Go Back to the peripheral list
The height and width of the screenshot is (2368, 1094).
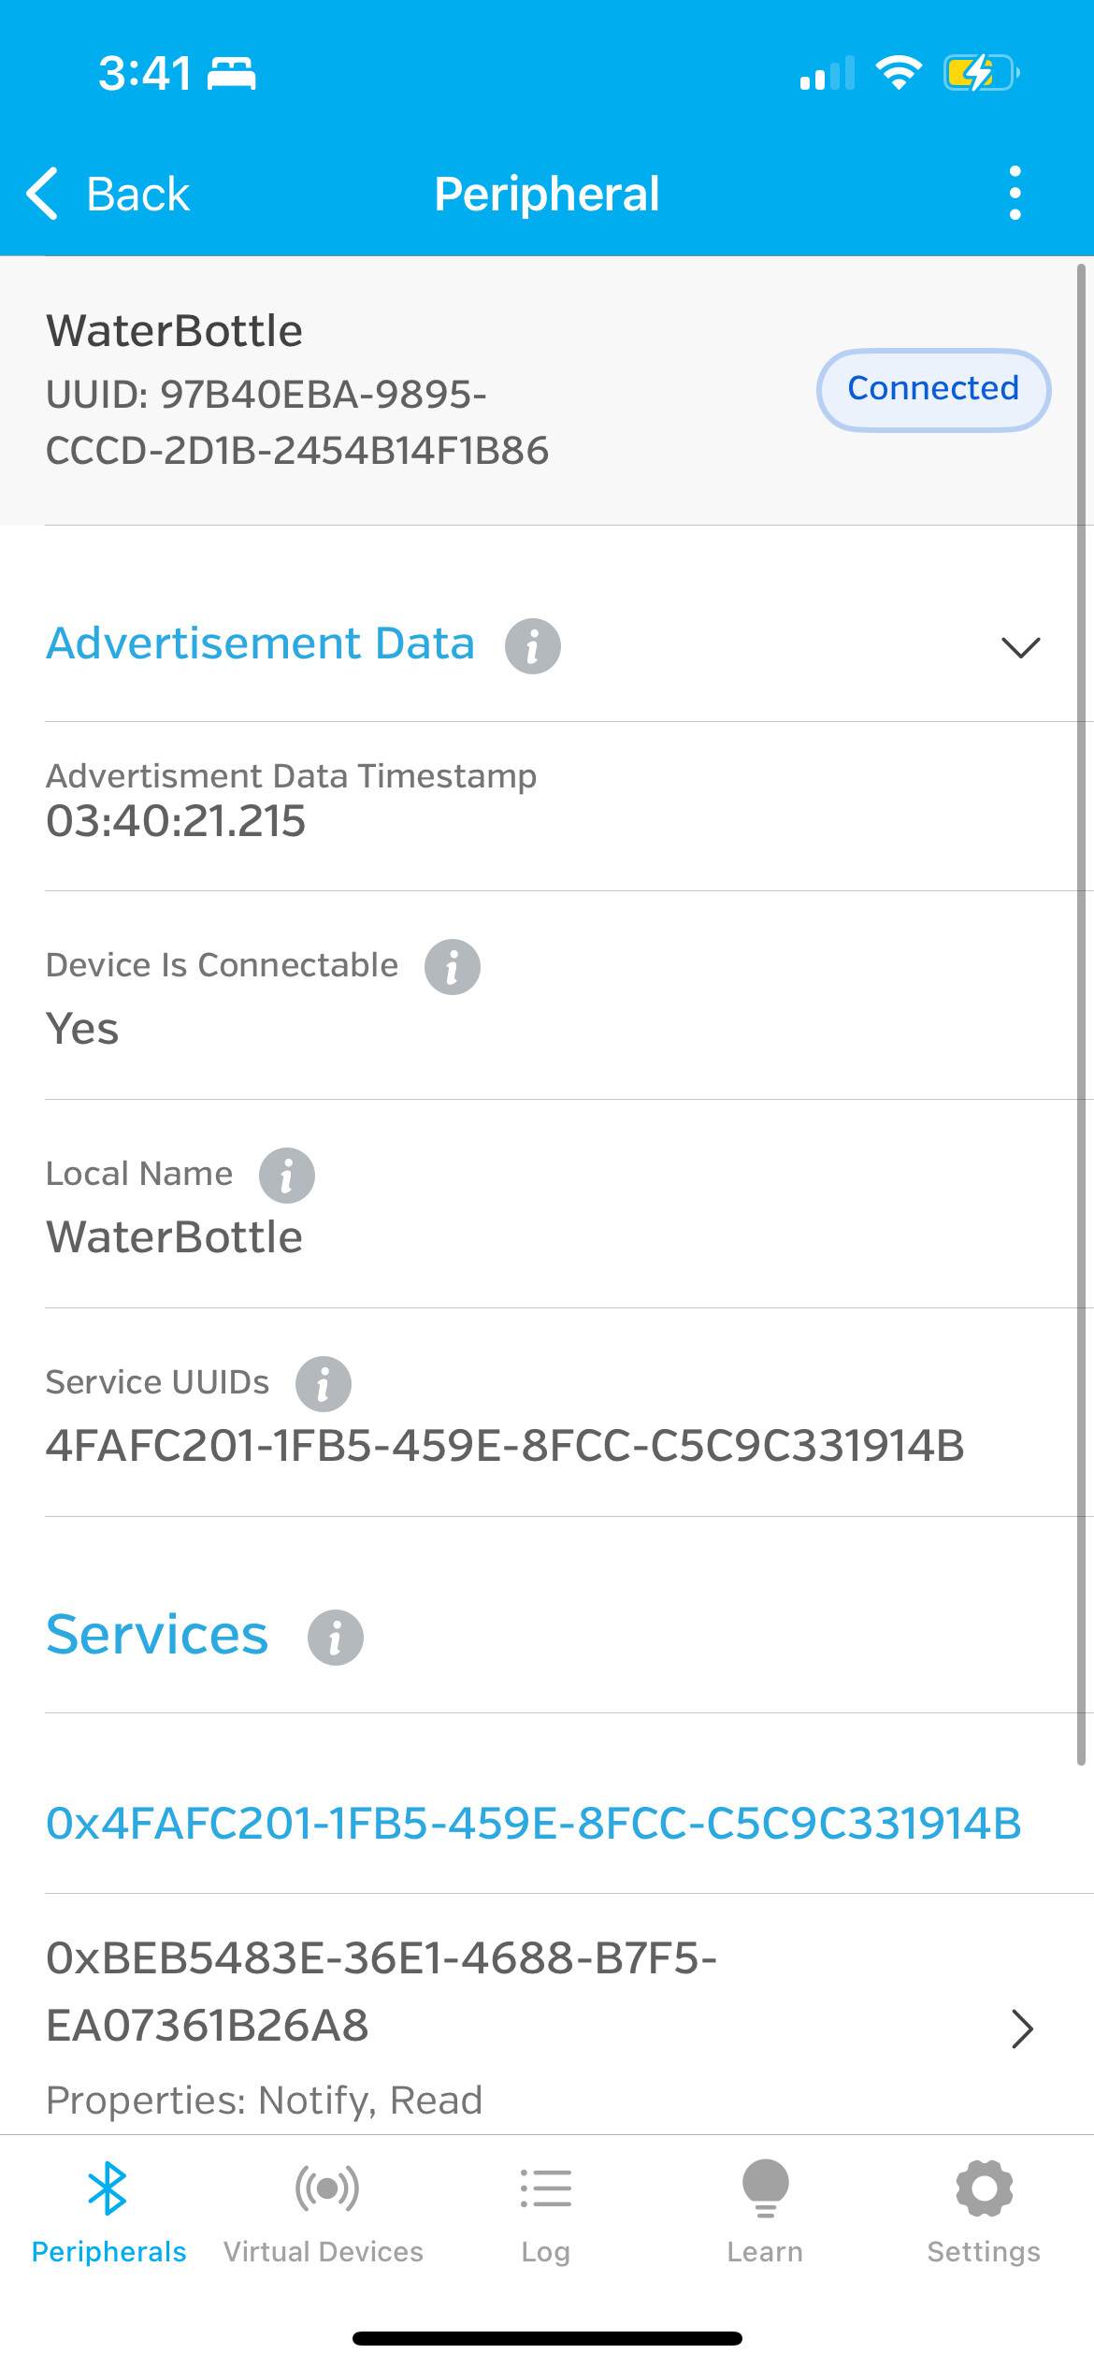pos(109,193)
